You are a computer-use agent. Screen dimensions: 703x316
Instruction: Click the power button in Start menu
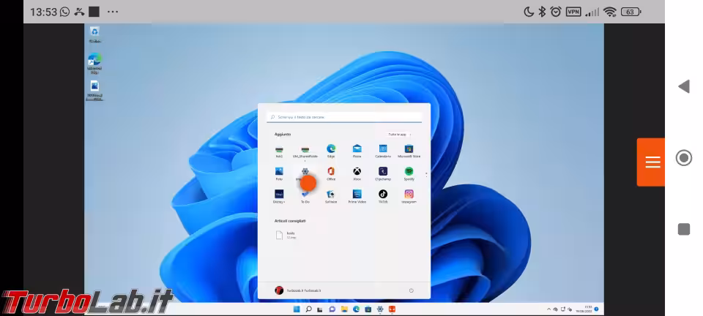[x=411, y=290]
